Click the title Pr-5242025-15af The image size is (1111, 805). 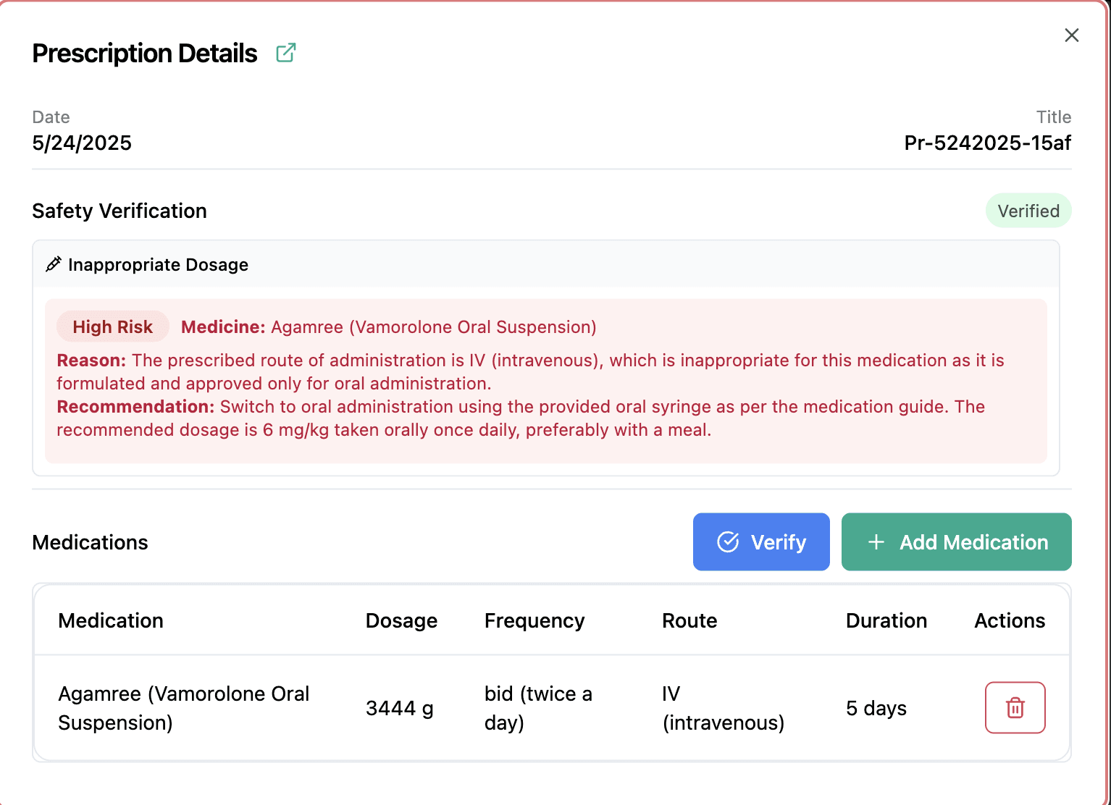[987, 143]
